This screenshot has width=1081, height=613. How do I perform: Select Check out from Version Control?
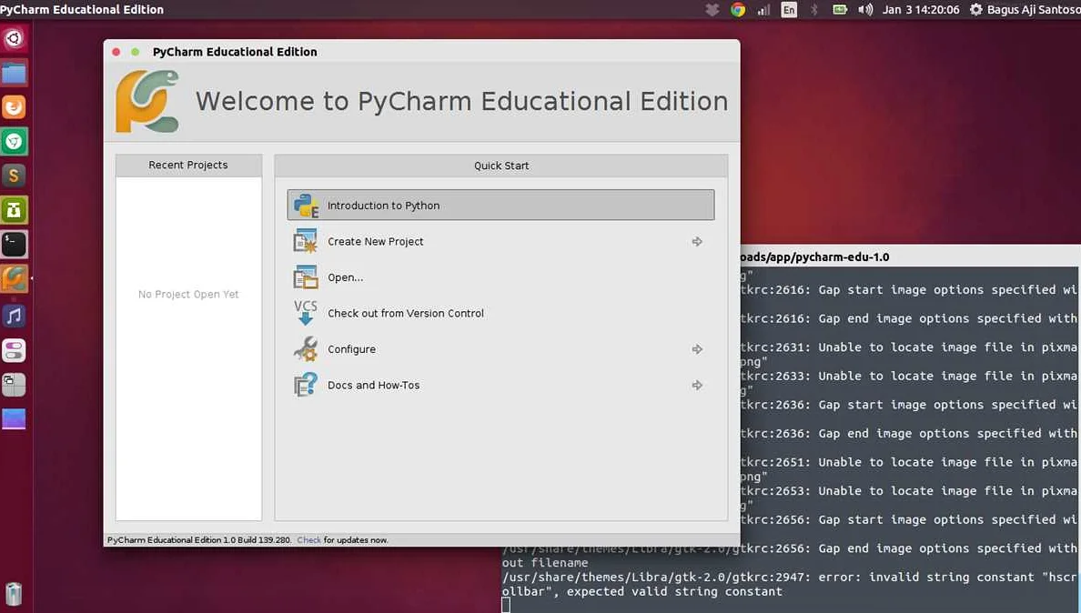[x=405, y=313]
